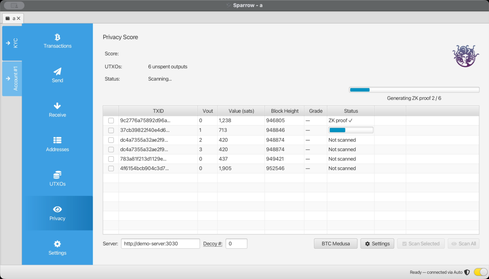Check the box for TXID 9c2776a75892d96a
The image size is (489, 279).
pos(111,120)
